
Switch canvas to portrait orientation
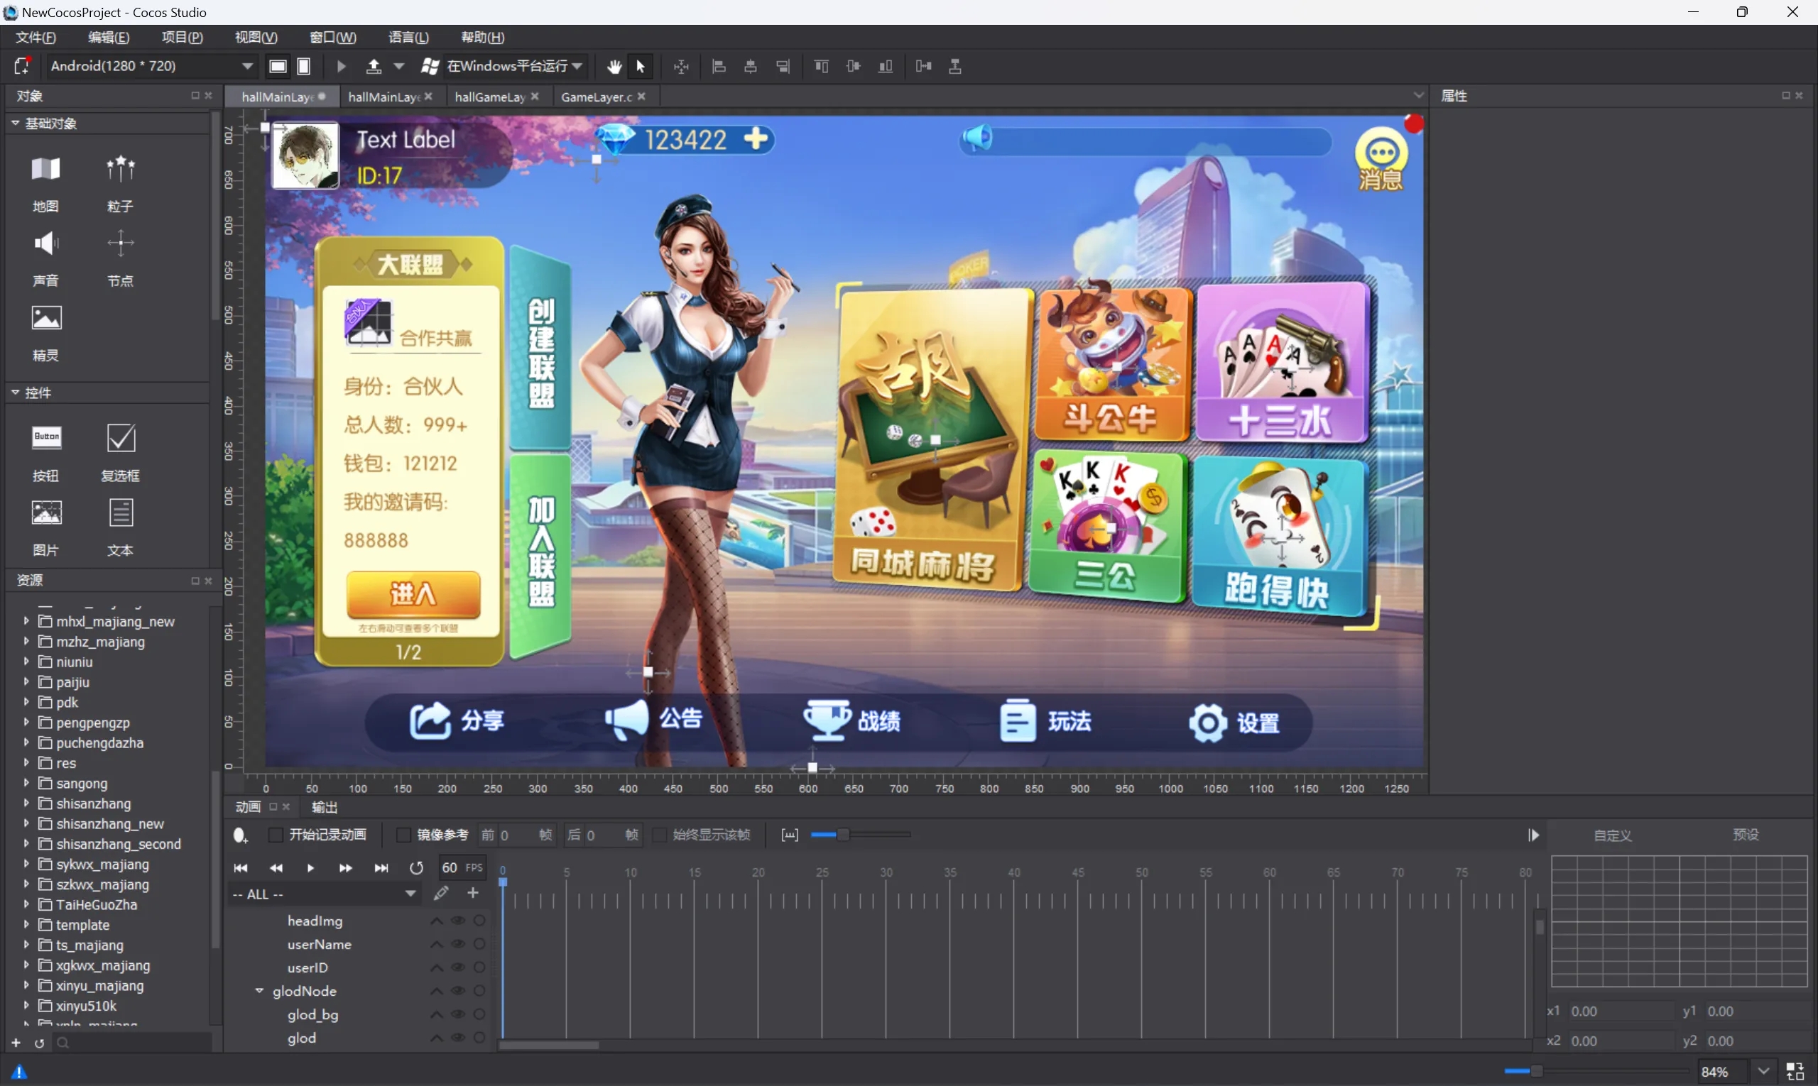[304, 67]
